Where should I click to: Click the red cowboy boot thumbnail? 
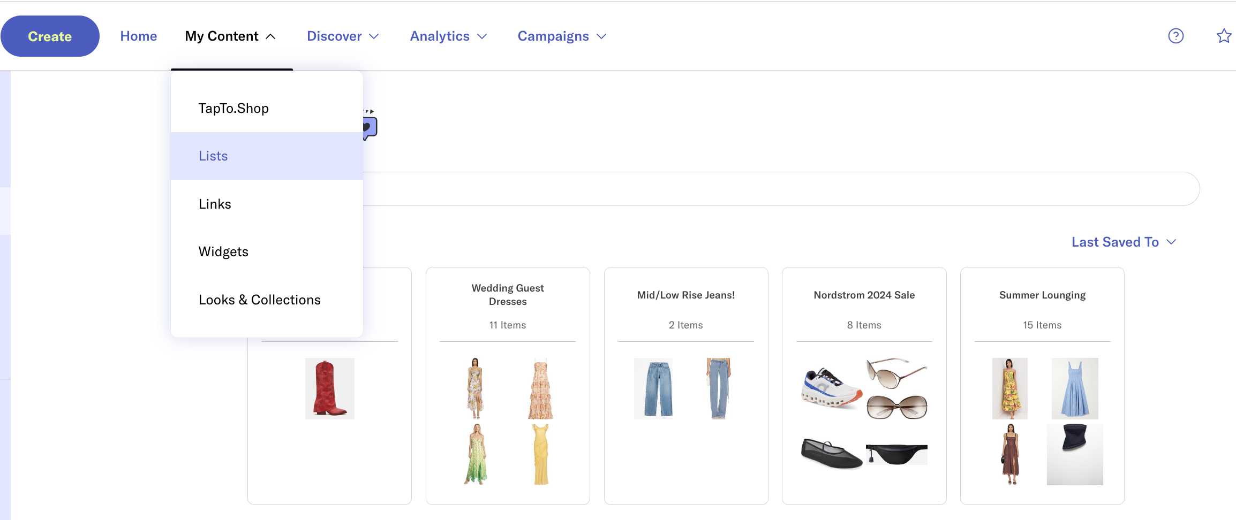tap(330, 388)
